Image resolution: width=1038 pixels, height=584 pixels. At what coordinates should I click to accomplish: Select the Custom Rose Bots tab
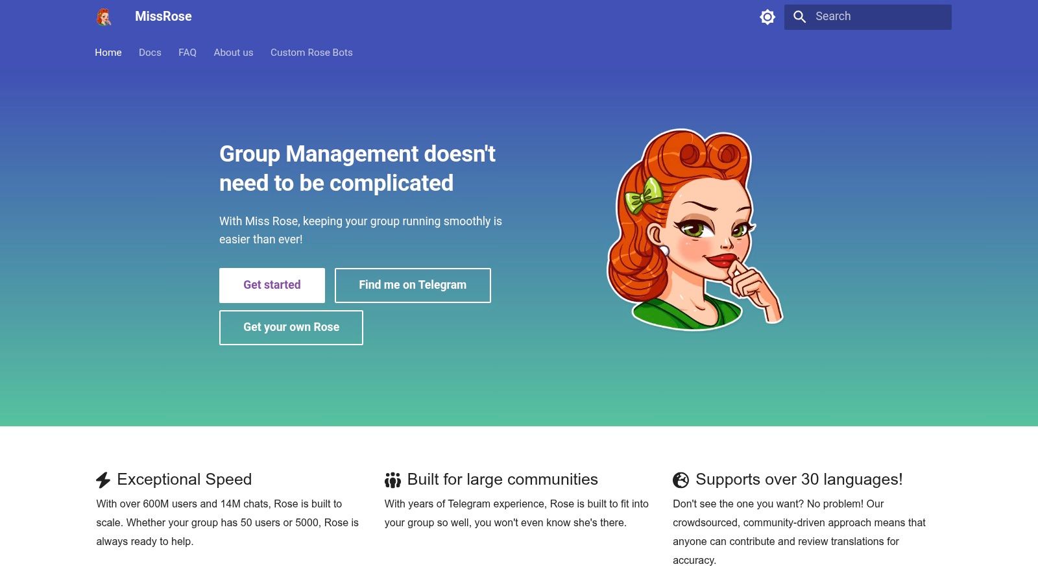tap(311, 53)
